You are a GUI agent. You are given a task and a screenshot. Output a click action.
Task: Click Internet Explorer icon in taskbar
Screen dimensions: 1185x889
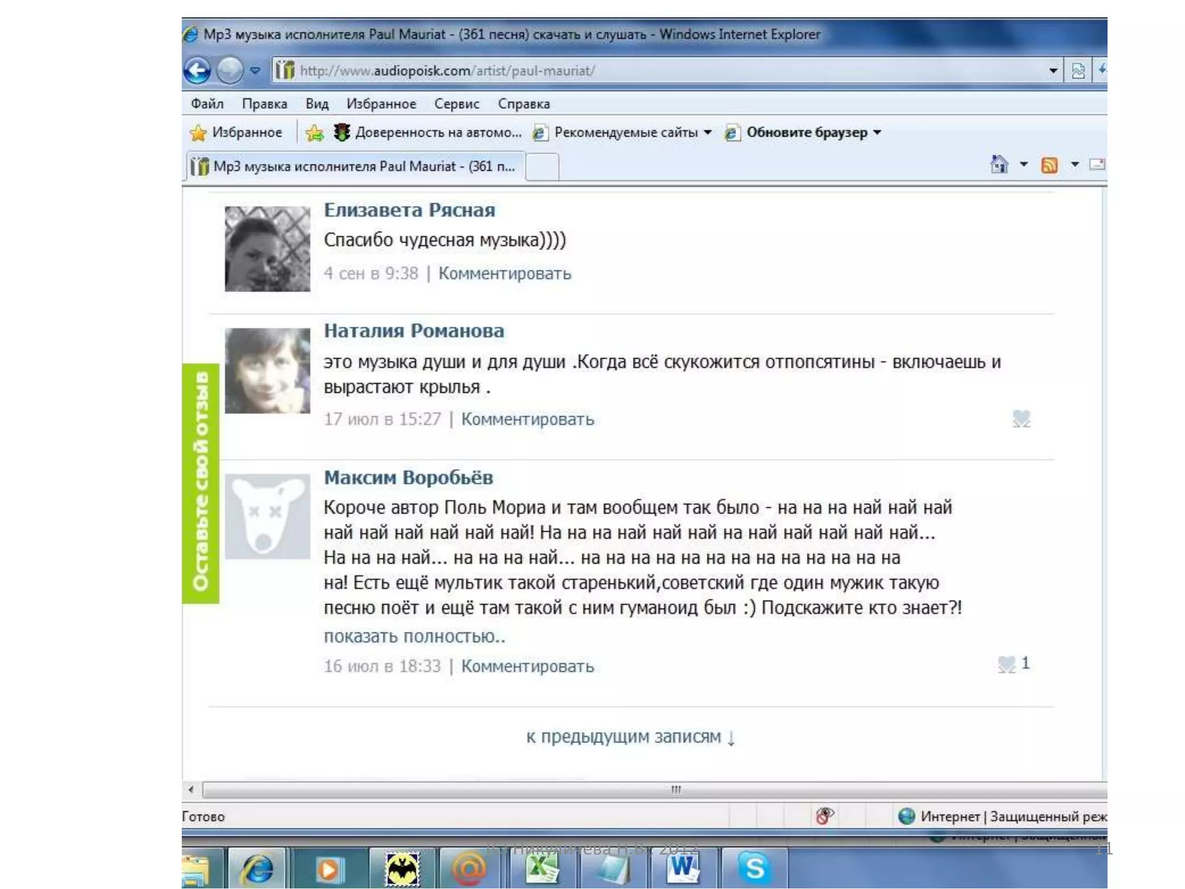pyautogui.click(x=257, y=868)
